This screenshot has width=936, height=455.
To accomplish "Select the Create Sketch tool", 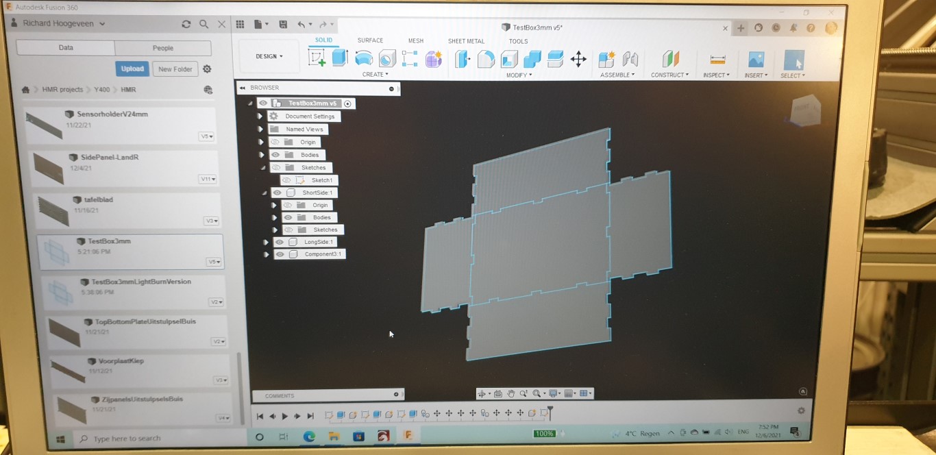I will (x=317, y=58).
